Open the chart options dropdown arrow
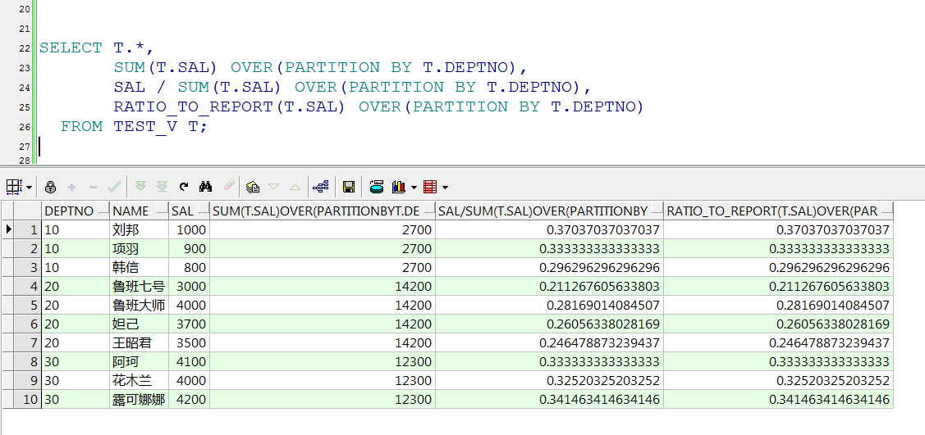Image resolution: width=925 pixels, height=435 pixels. click(414, 188)
